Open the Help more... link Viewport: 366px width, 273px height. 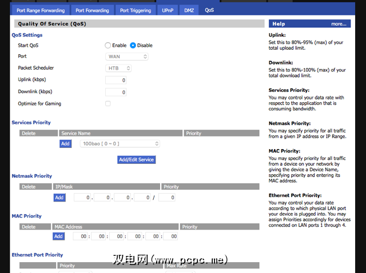click(x=339, y=24)
